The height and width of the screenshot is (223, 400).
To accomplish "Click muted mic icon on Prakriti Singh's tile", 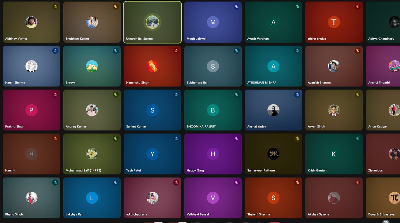I will pyautogui.click(x=55, y=95).
